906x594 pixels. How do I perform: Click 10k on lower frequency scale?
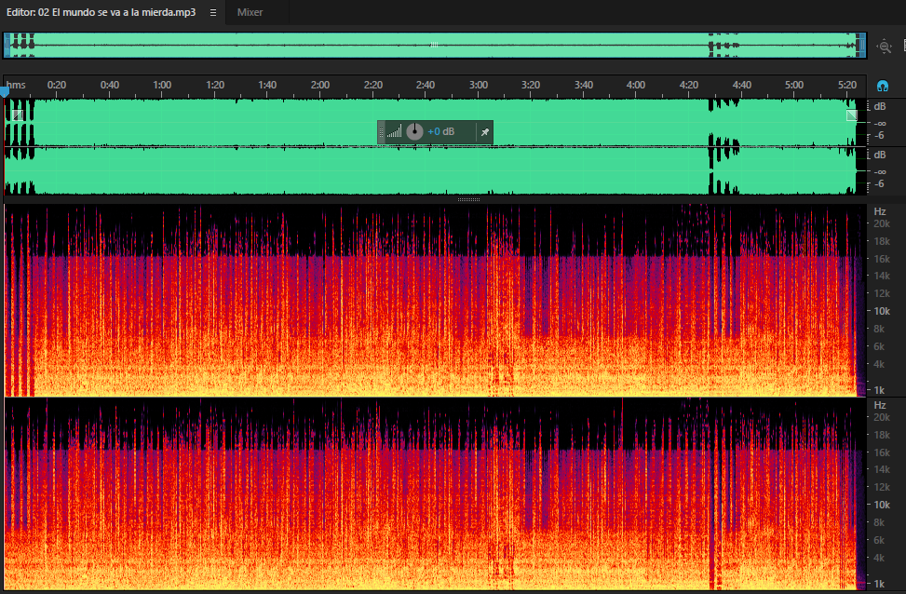coord(882,505)
